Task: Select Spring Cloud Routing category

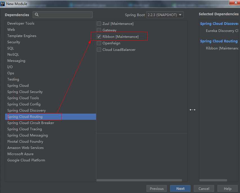Action: (50, 117)
